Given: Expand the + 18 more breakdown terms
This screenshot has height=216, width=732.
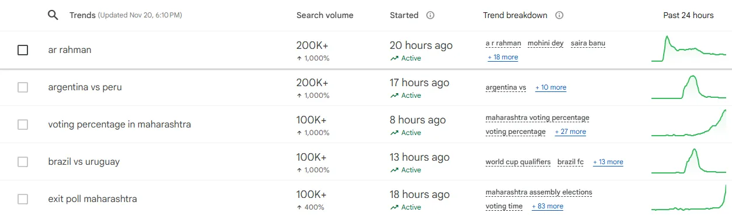Looking at the screenshot, I should coord(503,57).
